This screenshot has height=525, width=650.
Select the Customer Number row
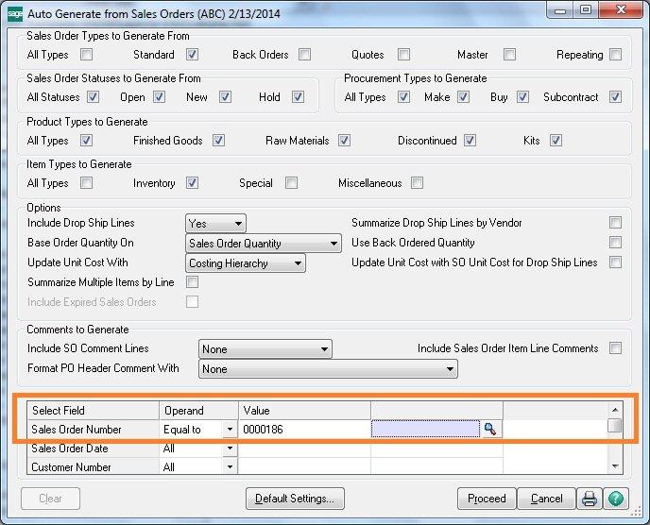pos(92,466)
